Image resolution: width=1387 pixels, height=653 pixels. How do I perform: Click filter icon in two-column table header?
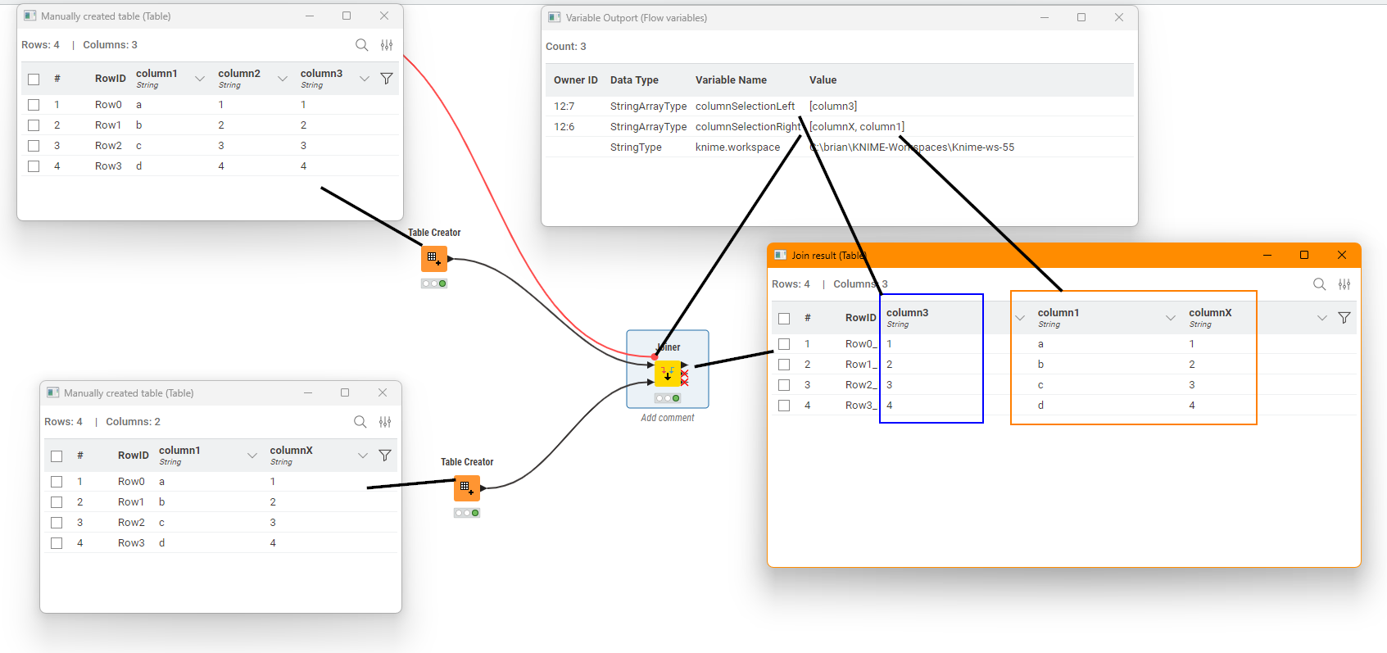click(385, 456)
